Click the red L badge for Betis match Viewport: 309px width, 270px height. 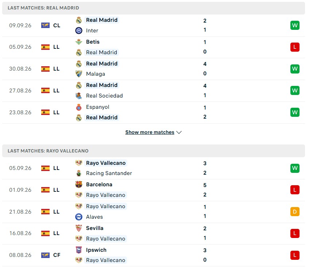click(295, 47)
